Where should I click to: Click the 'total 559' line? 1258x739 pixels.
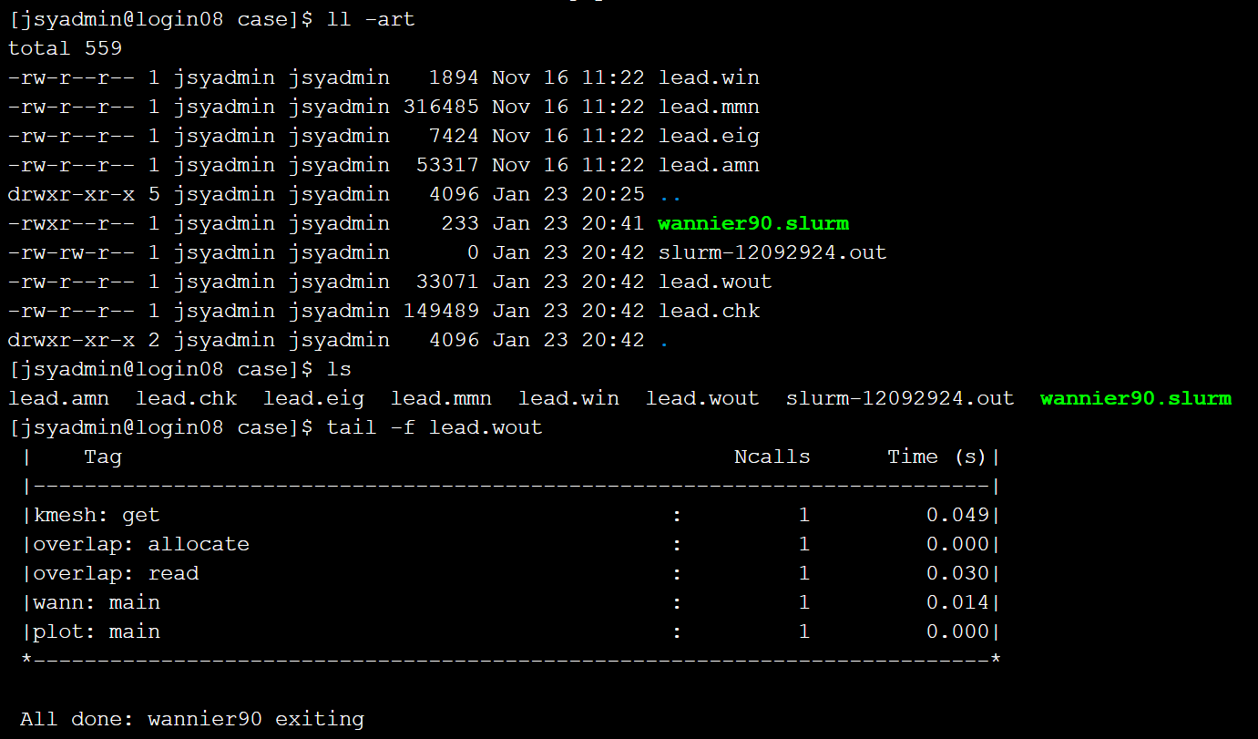[x=65, y=48]
